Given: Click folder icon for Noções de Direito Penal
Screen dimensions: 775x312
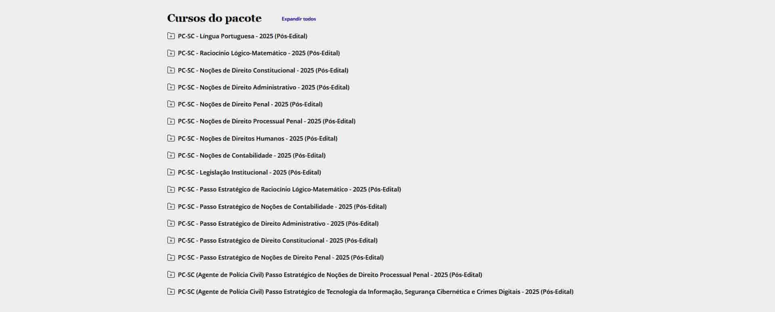Looking at the screenshot, I should (x=171, y=104).
